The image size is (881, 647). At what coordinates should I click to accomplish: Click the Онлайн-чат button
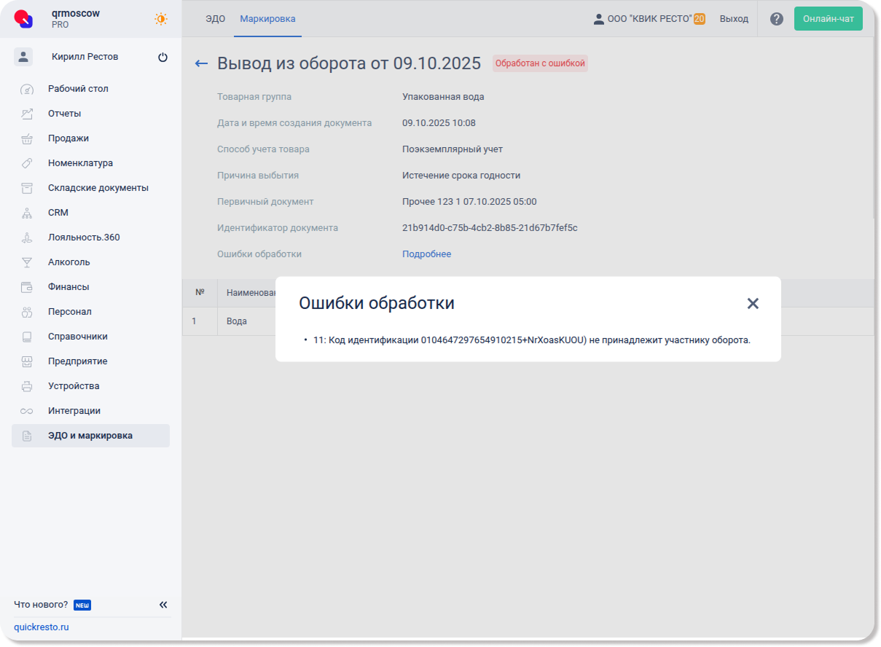[x=828, y=19]
